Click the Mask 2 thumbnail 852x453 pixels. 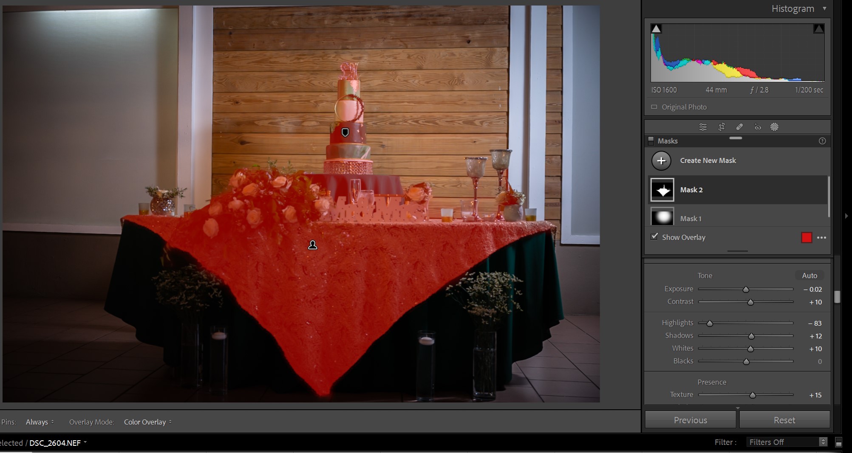[662, 189]
